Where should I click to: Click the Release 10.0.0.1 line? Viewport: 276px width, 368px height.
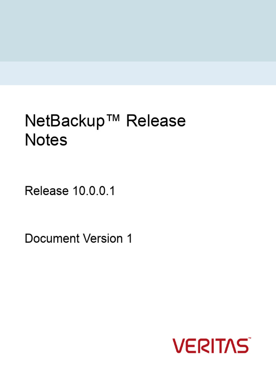click(70, 190)
